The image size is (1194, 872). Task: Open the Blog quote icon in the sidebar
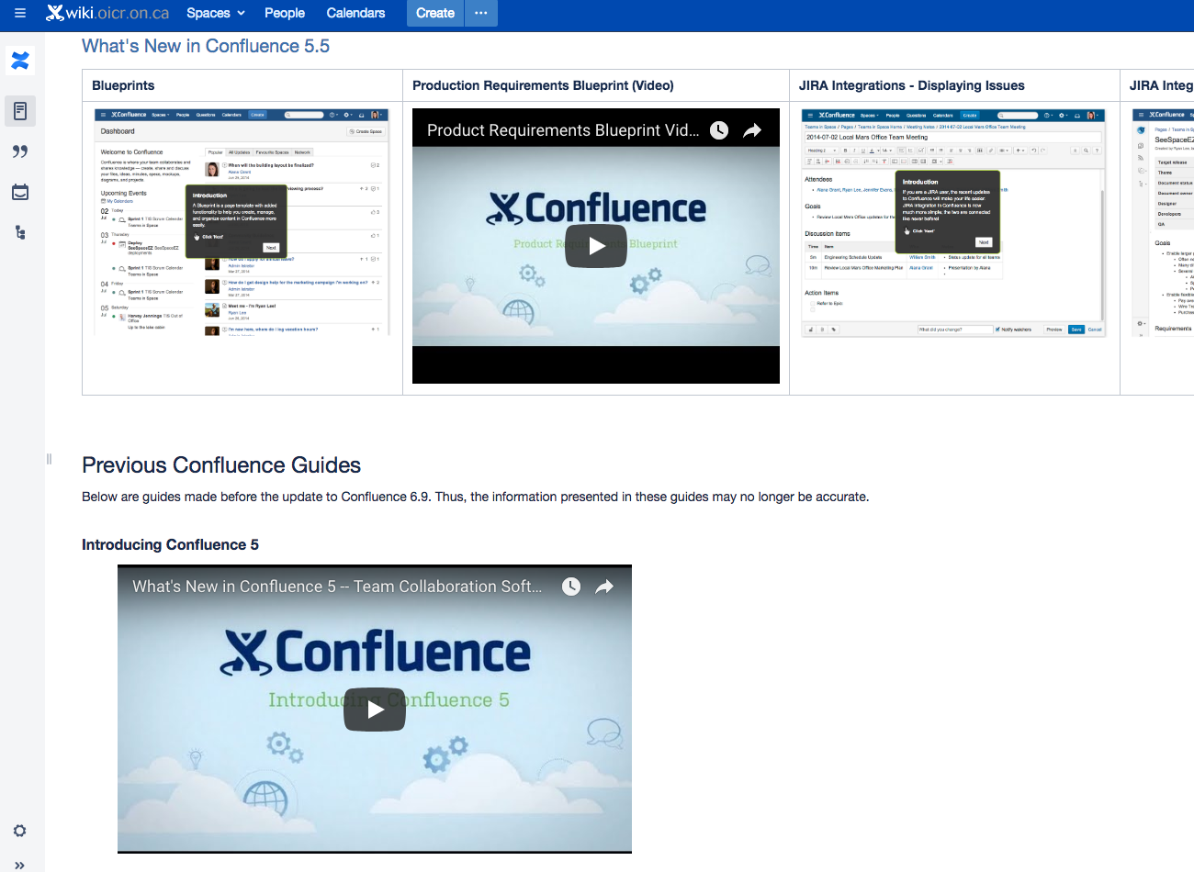tap(20, 151)
